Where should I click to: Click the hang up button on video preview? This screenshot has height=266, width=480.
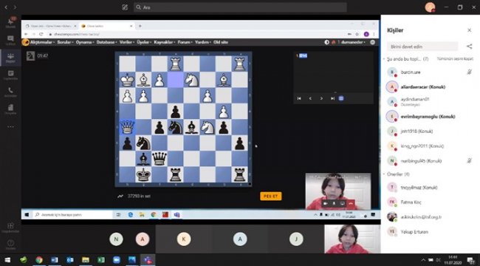(x=351, y=203)
